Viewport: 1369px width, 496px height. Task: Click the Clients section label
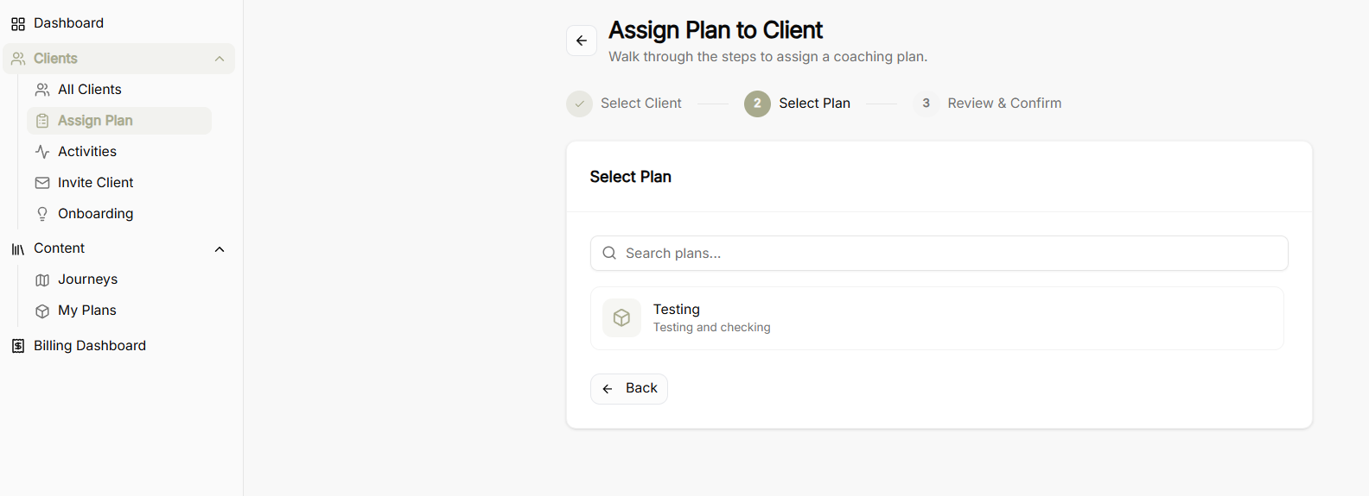55,59
